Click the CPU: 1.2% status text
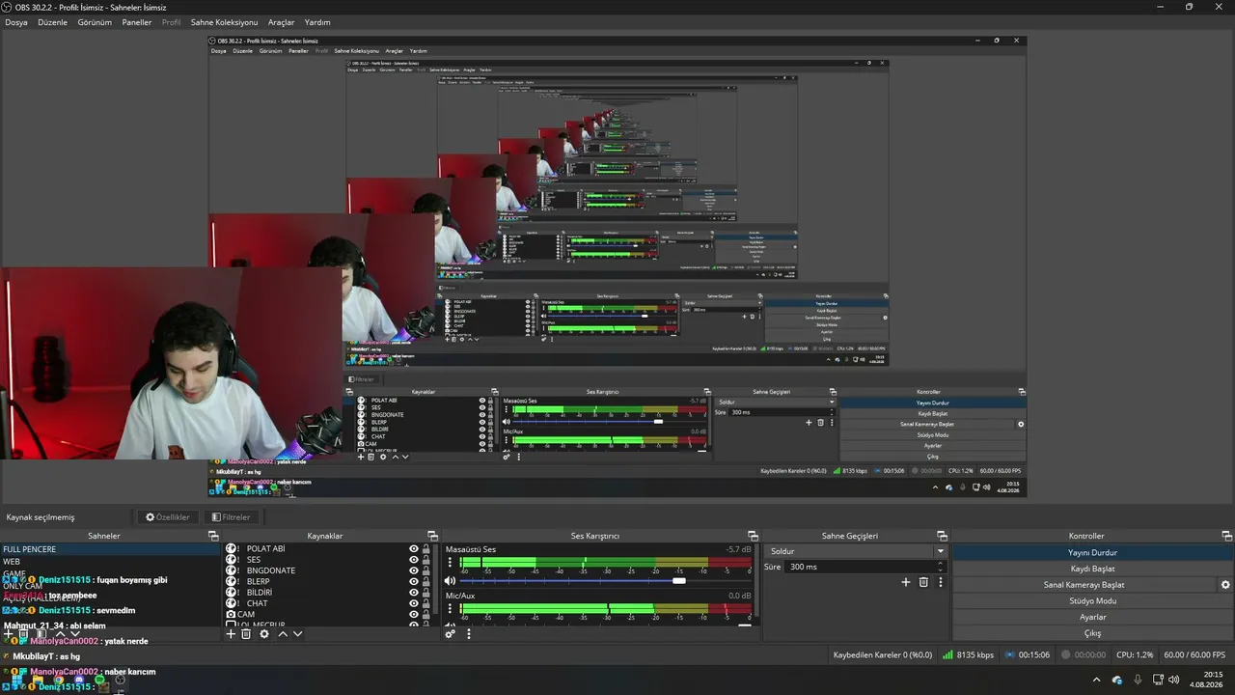The height and width of the screenshot is (695, 1235). tap(1135, 654)
